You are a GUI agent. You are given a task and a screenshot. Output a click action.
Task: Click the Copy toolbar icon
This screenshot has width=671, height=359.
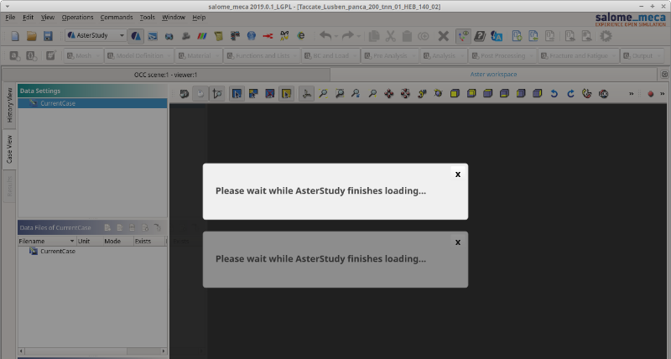pyautogui.click(x=374, y=36)
